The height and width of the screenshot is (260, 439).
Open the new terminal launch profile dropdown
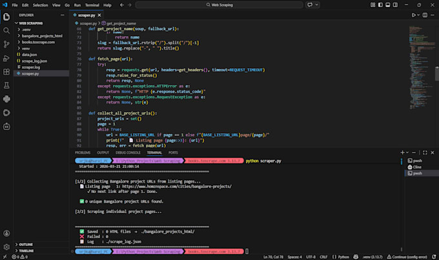(x=407, y=153)
